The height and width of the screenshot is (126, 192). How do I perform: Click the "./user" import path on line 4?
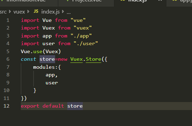point(86,43)
